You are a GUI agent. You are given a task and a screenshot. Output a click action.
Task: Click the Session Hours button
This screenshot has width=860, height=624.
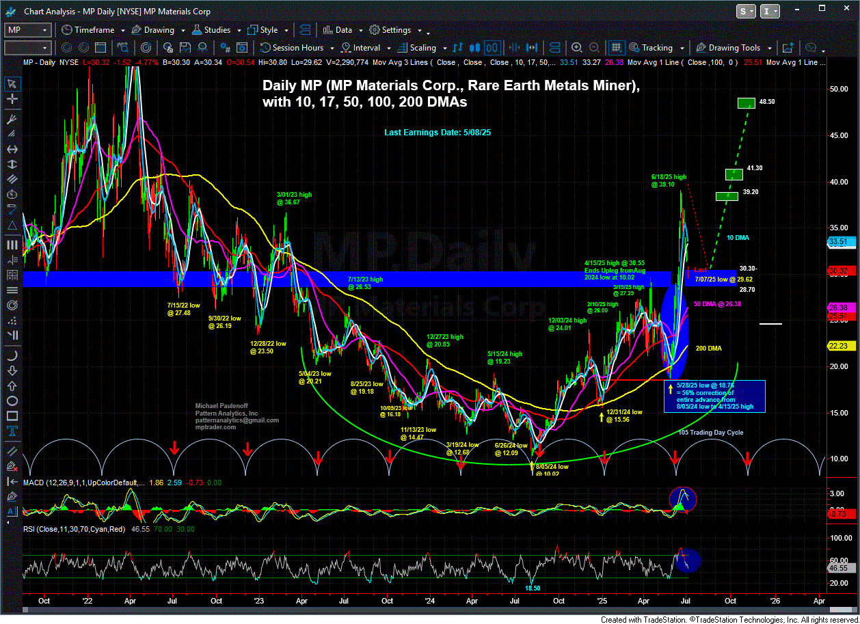(x=291, y=48)
